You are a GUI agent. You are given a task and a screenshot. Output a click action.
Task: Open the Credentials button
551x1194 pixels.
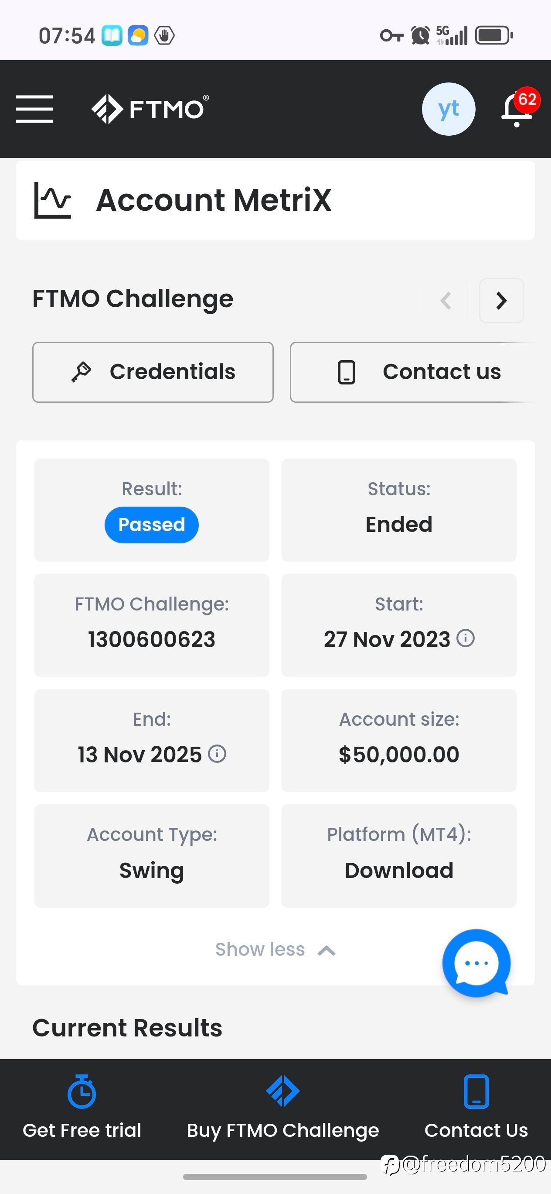(x=153, y=372)
